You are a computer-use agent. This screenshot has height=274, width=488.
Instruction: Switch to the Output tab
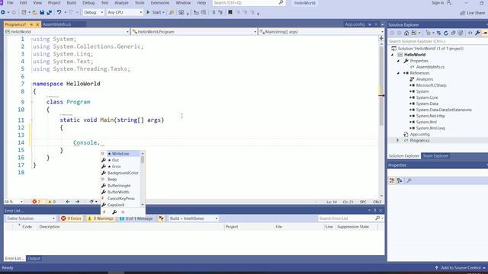coord(34,259)
